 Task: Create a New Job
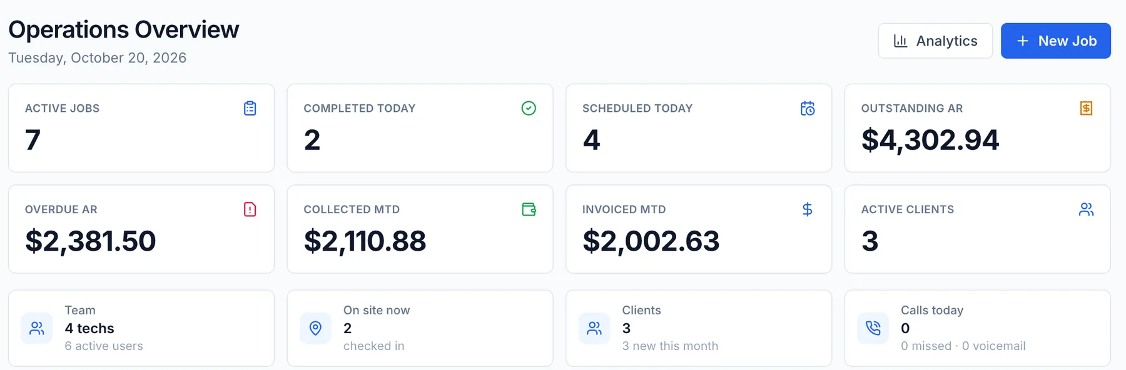(x=1056, y=41)
